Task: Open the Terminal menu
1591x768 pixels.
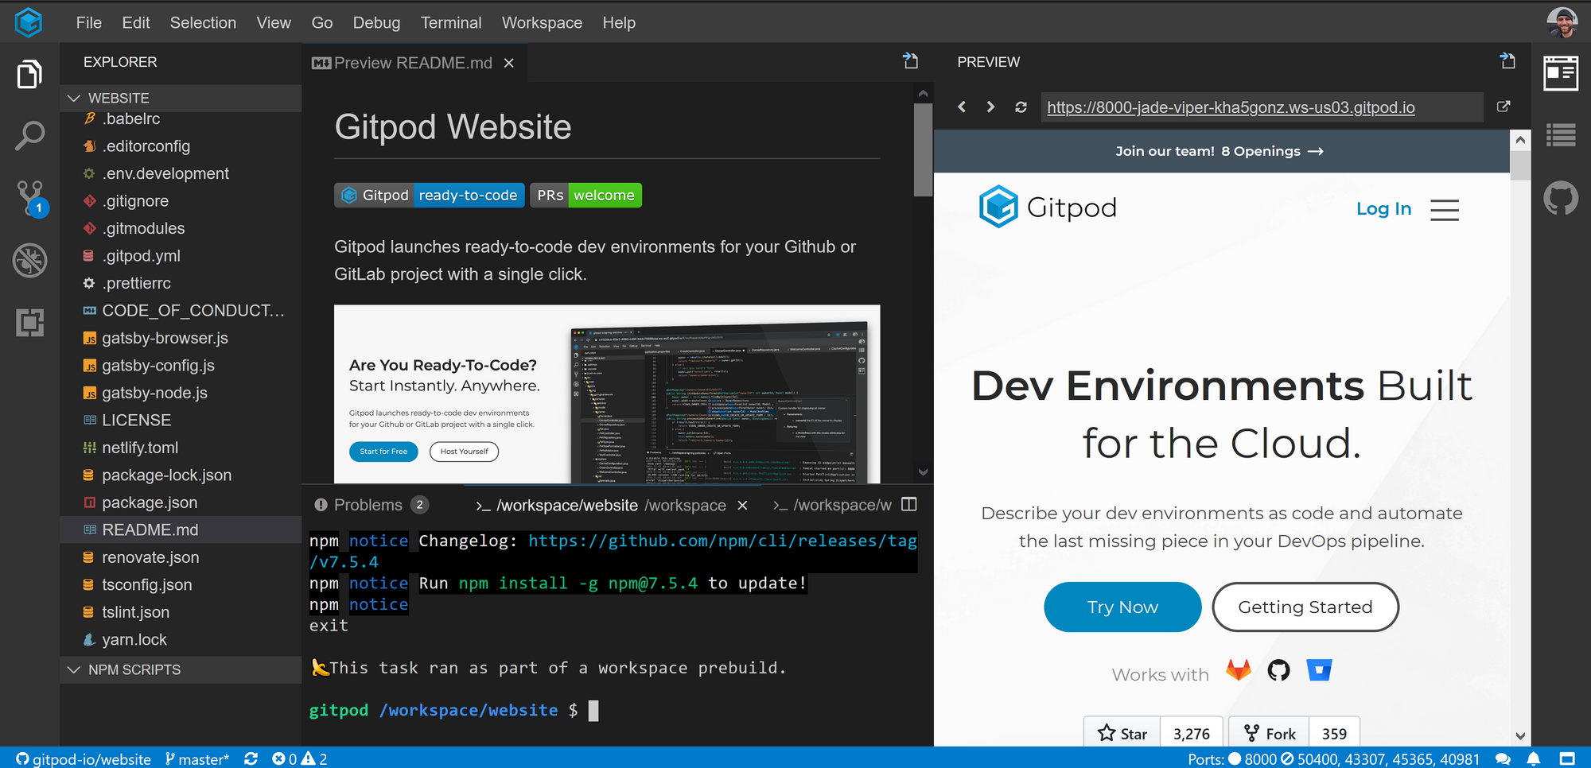Action: click(x=451, y=22)
